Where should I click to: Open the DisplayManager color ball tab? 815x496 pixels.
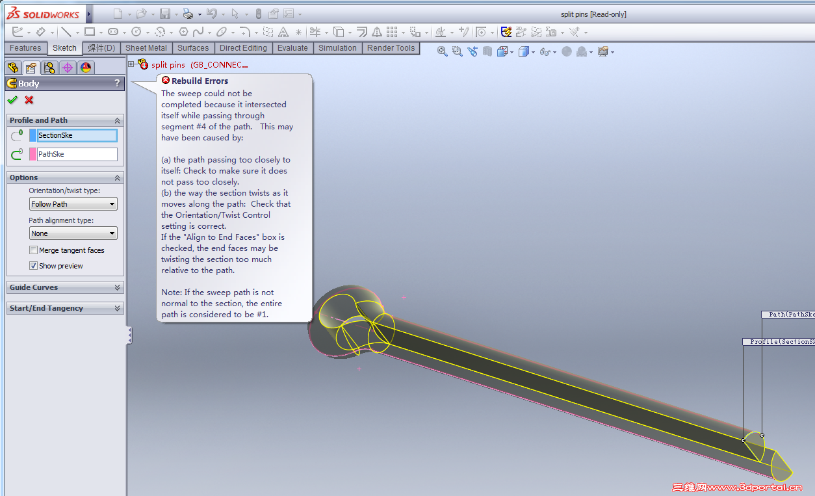tap(86, 67)
